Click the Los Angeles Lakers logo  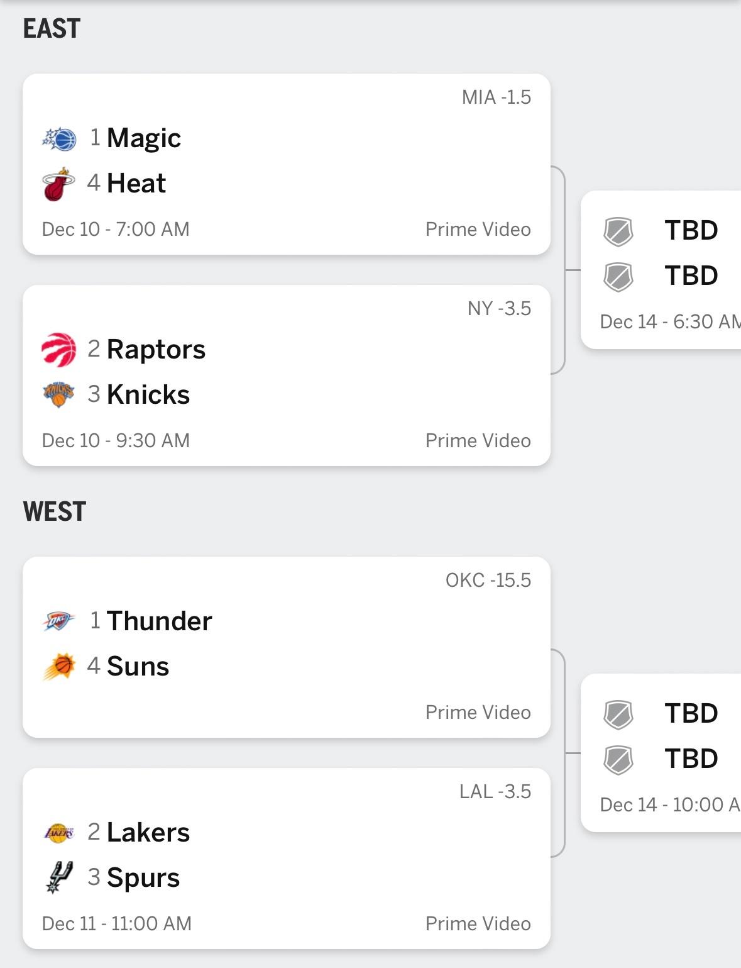coord(59,833)
